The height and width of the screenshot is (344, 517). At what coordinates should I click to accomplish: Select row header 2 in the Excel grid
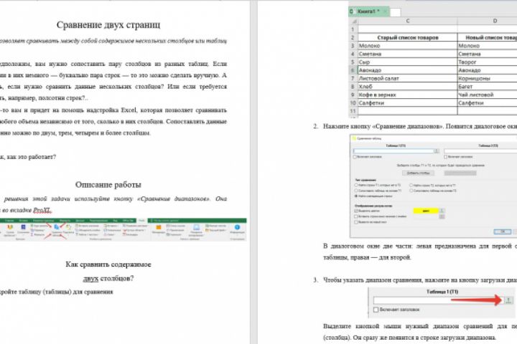pyautogui.click(x=353, y=37)
